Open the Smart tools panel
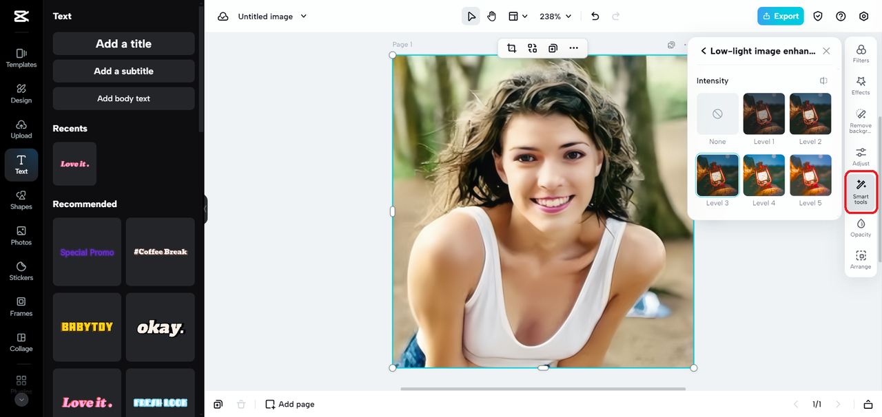Screen dimensions: 882x417 pos(861,192)
